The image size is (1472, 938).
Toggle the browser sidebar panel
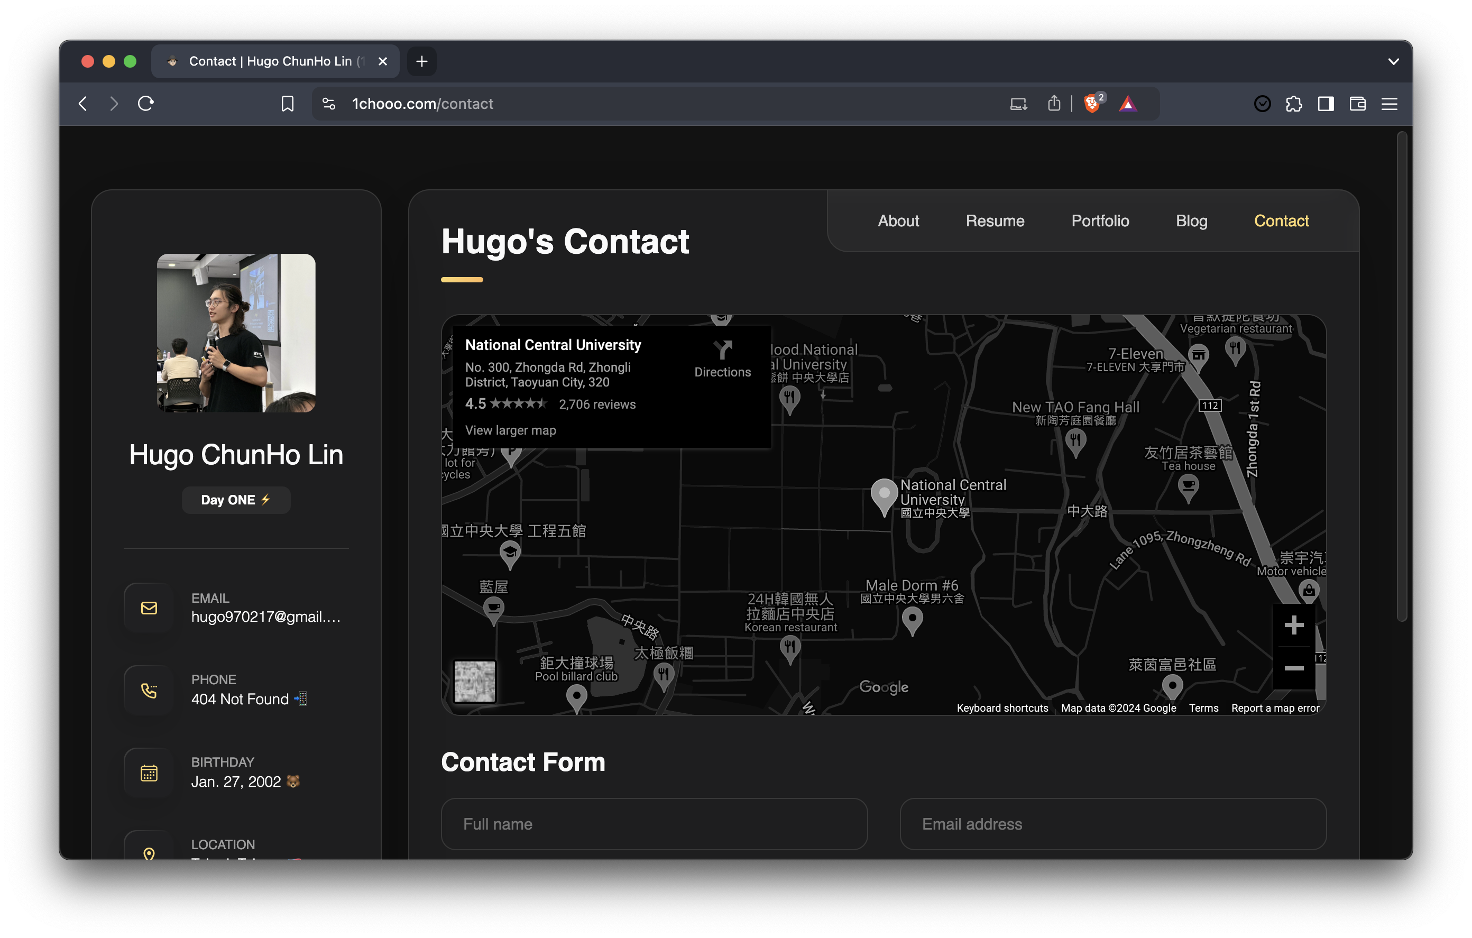point(1326,104)
